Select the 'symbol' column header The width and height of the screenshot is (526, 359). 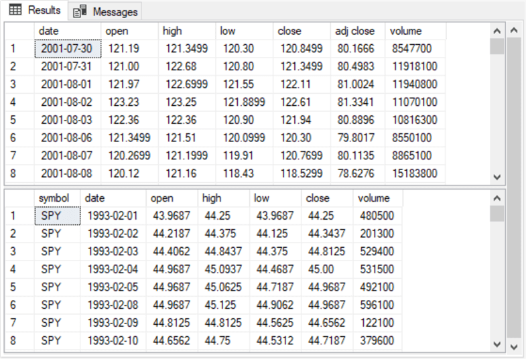click(57, 198)
